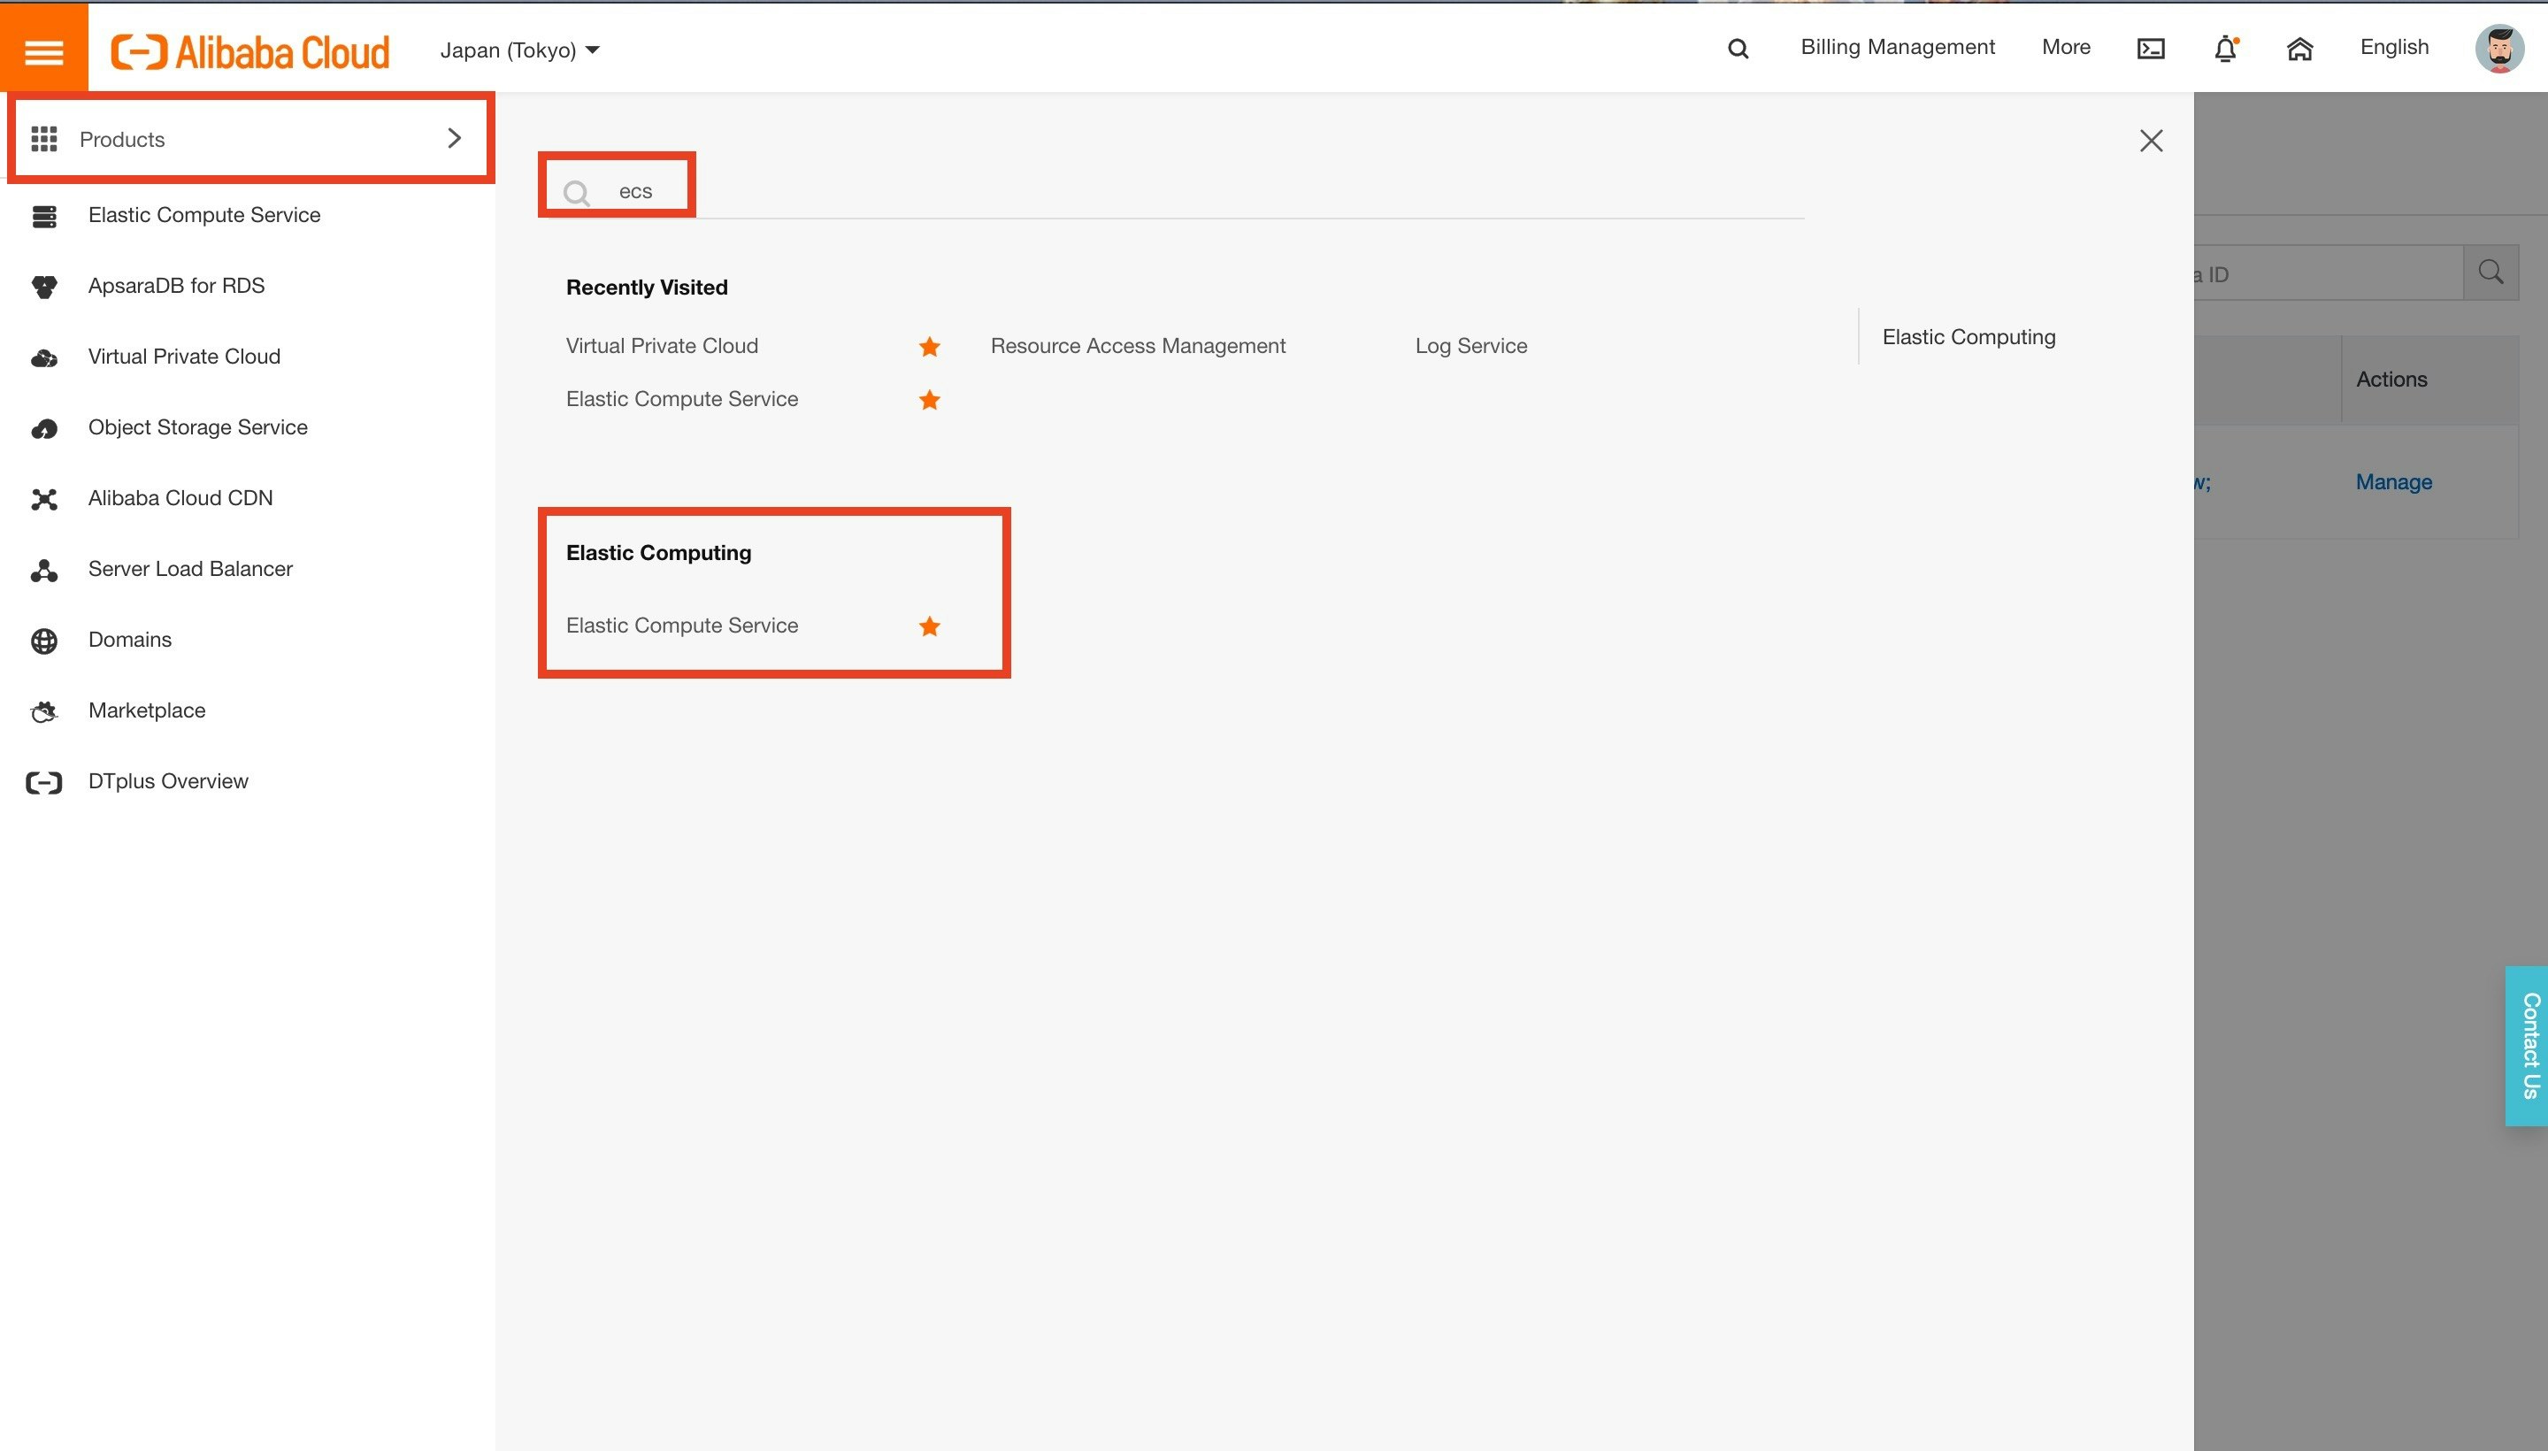The height and width of the screenshot is (1451, 2548).
Task: Open Elastic Compute Service under Elastic Computing
Action: click(x=681, y=625)
